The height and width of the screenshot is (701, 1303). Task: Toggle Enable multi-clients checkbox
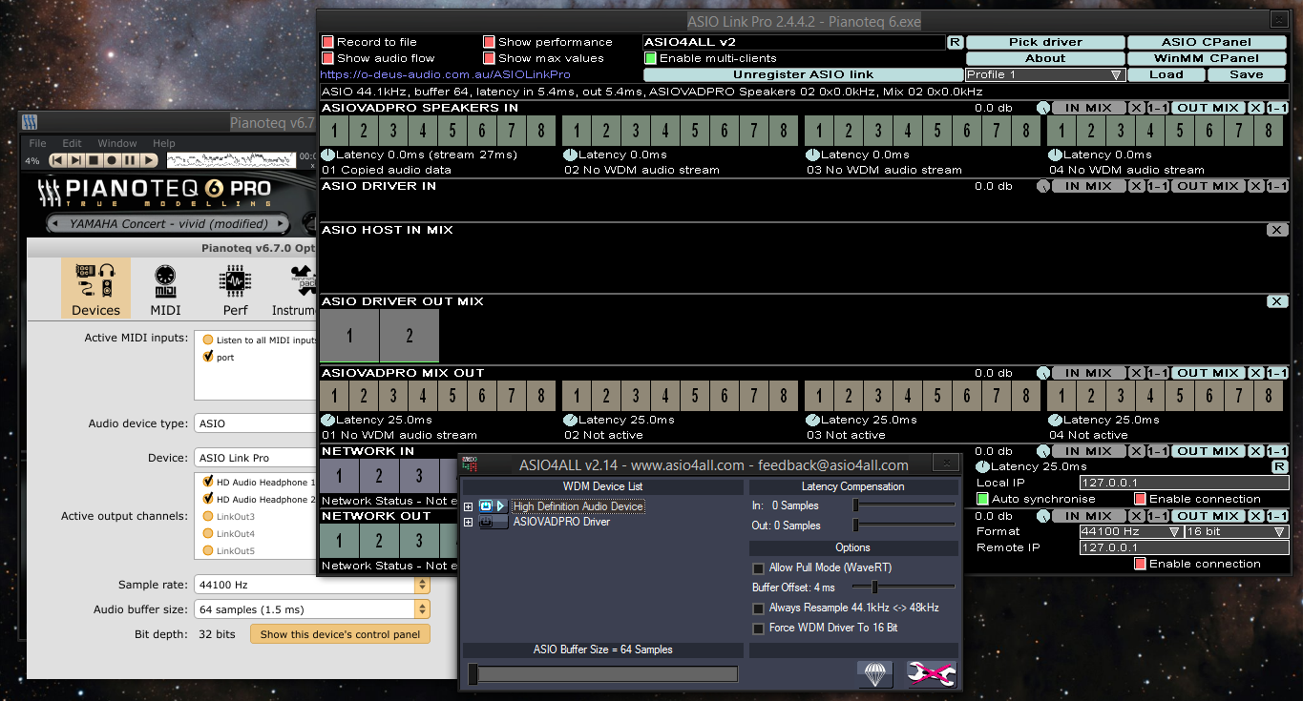[x=651, y=58]
